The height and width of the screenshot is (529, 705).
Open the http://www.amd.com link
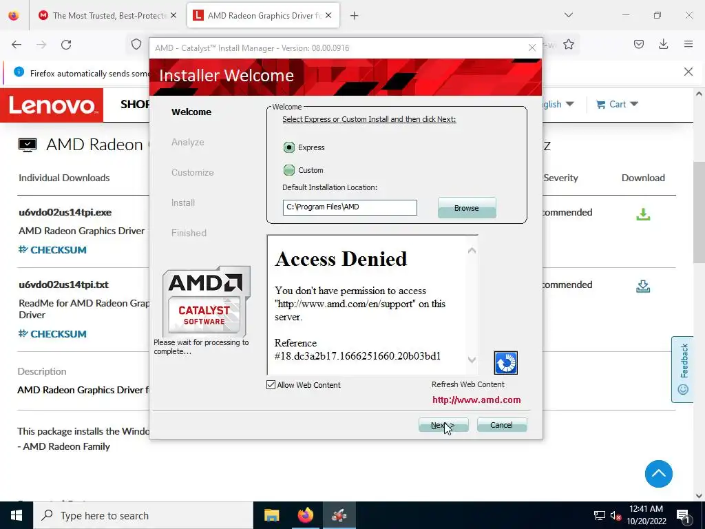(x=476, y=400)
